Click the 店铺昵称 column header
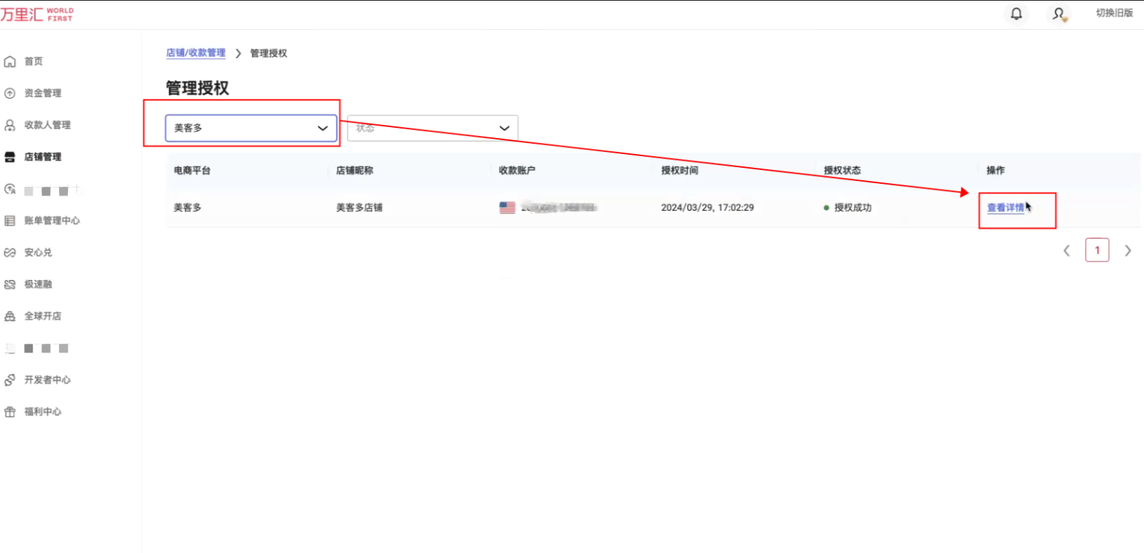This screenshot has width=1144, height=553. click(x=355, y=171)
